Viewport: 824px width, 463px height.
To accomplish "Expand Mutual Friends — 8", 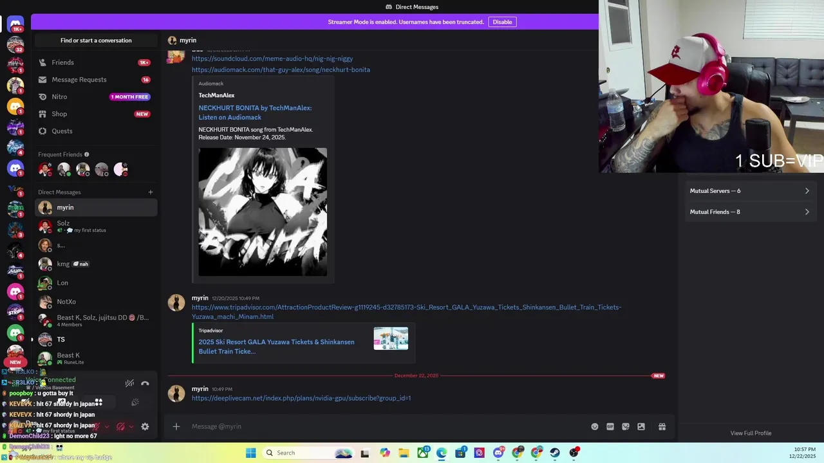I will click(x=749, y=212).
